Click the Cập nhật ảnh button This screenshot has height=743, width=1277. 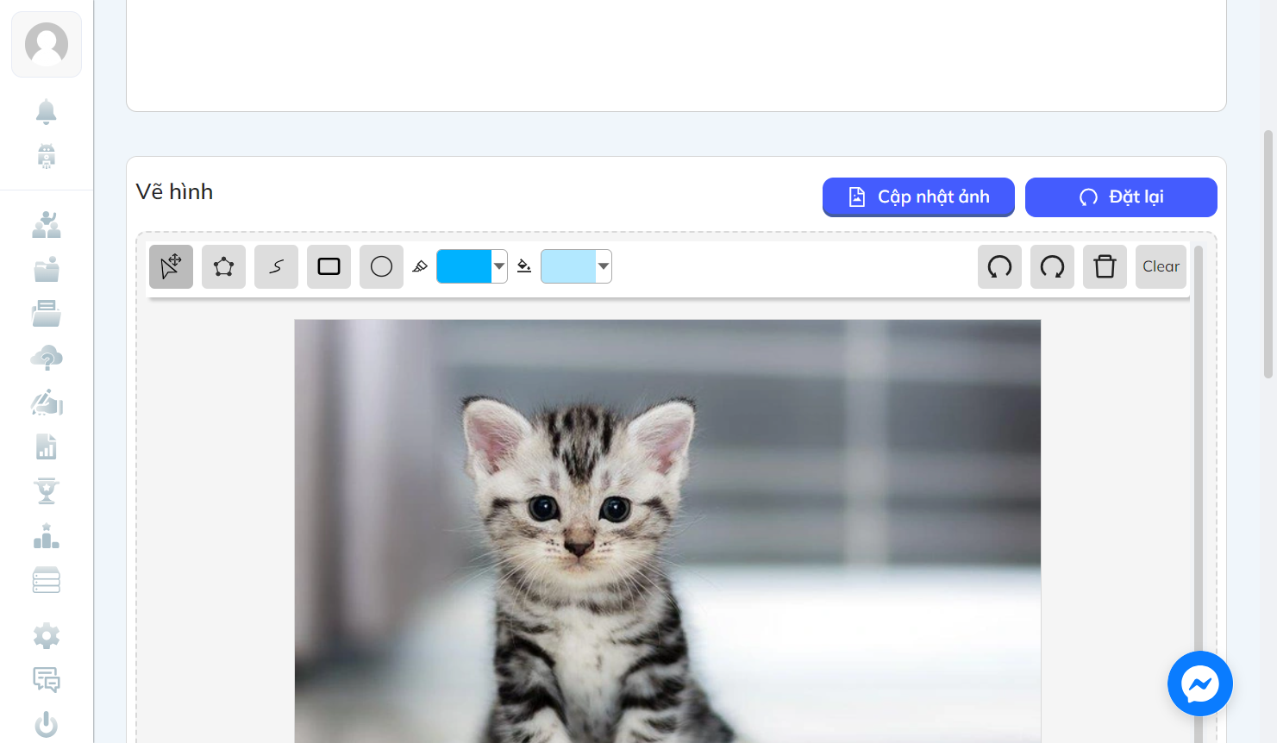click(918, 197)
